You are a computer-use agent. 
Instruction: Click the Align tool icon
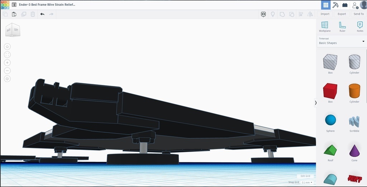(x=301, y=14)
